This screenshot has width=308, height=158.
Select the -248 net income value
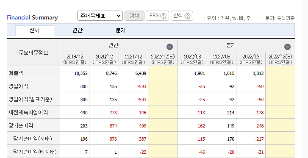click(259, 126)
